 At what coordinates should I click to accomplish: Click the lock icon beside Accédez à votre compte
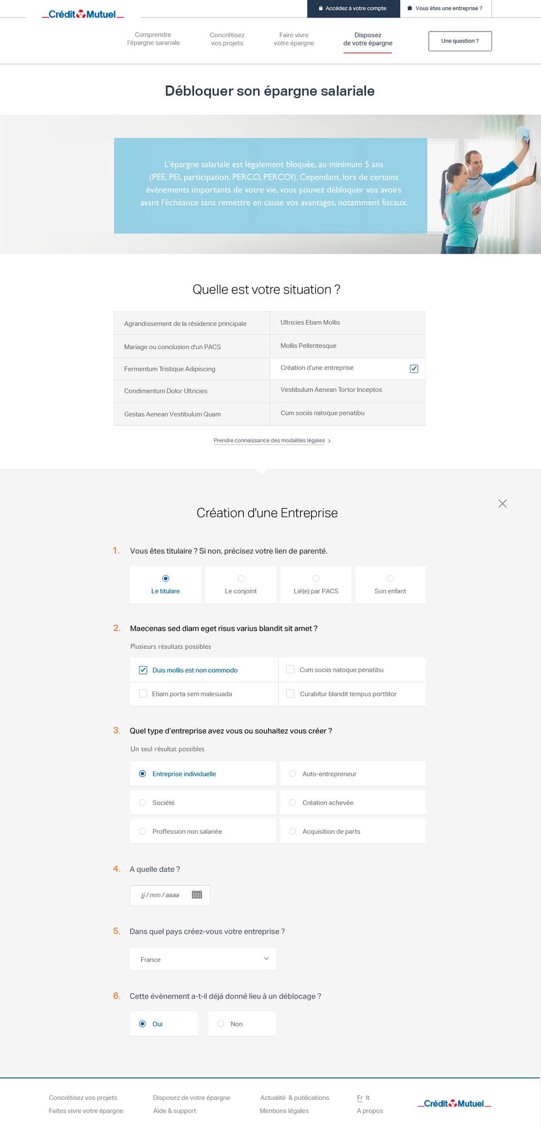[x=320, y=8]
